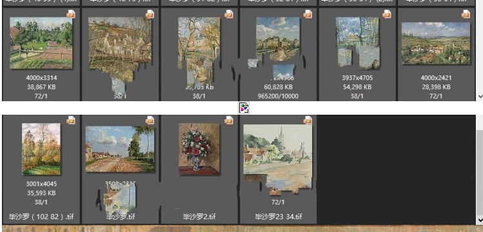Click the 965200/10000 resolution value
The width and height of the screenshot is (483, 232).
point(278,96)
